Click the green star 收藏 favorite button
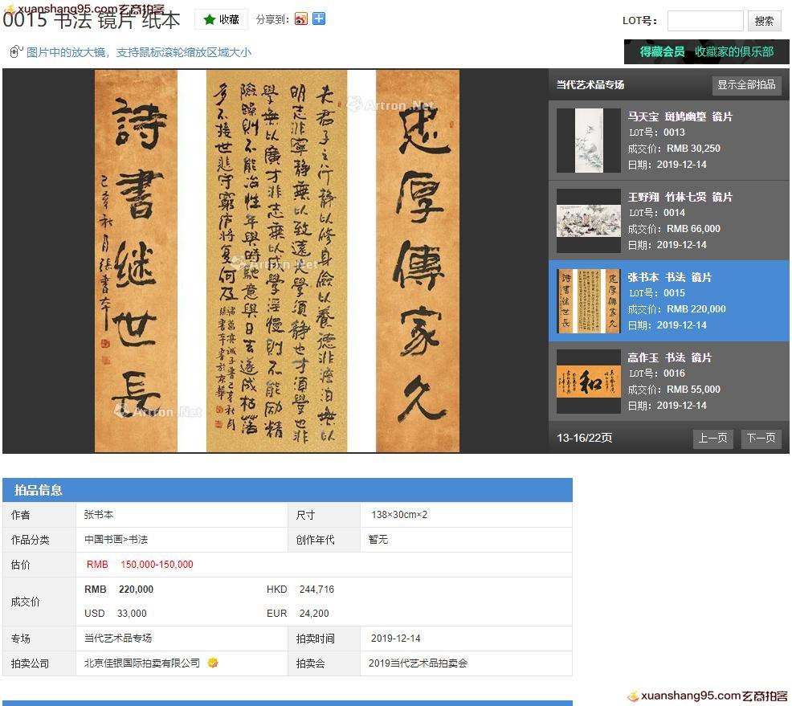The image size is (792, 706). 221,20
